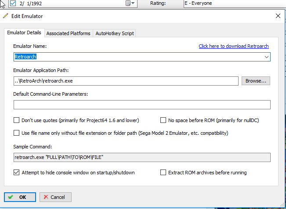
Task: Close the Edit Emulator dialog
Action: point(278,16)
